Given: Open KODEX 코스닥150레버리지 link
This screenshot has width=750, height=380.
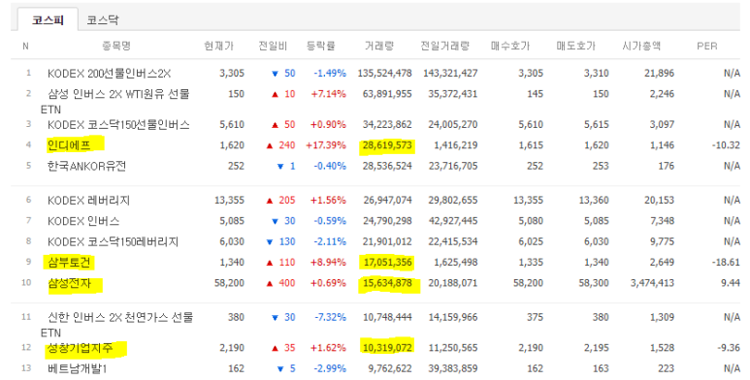Looking at the screenshot, I should click(x=113, y=241).
